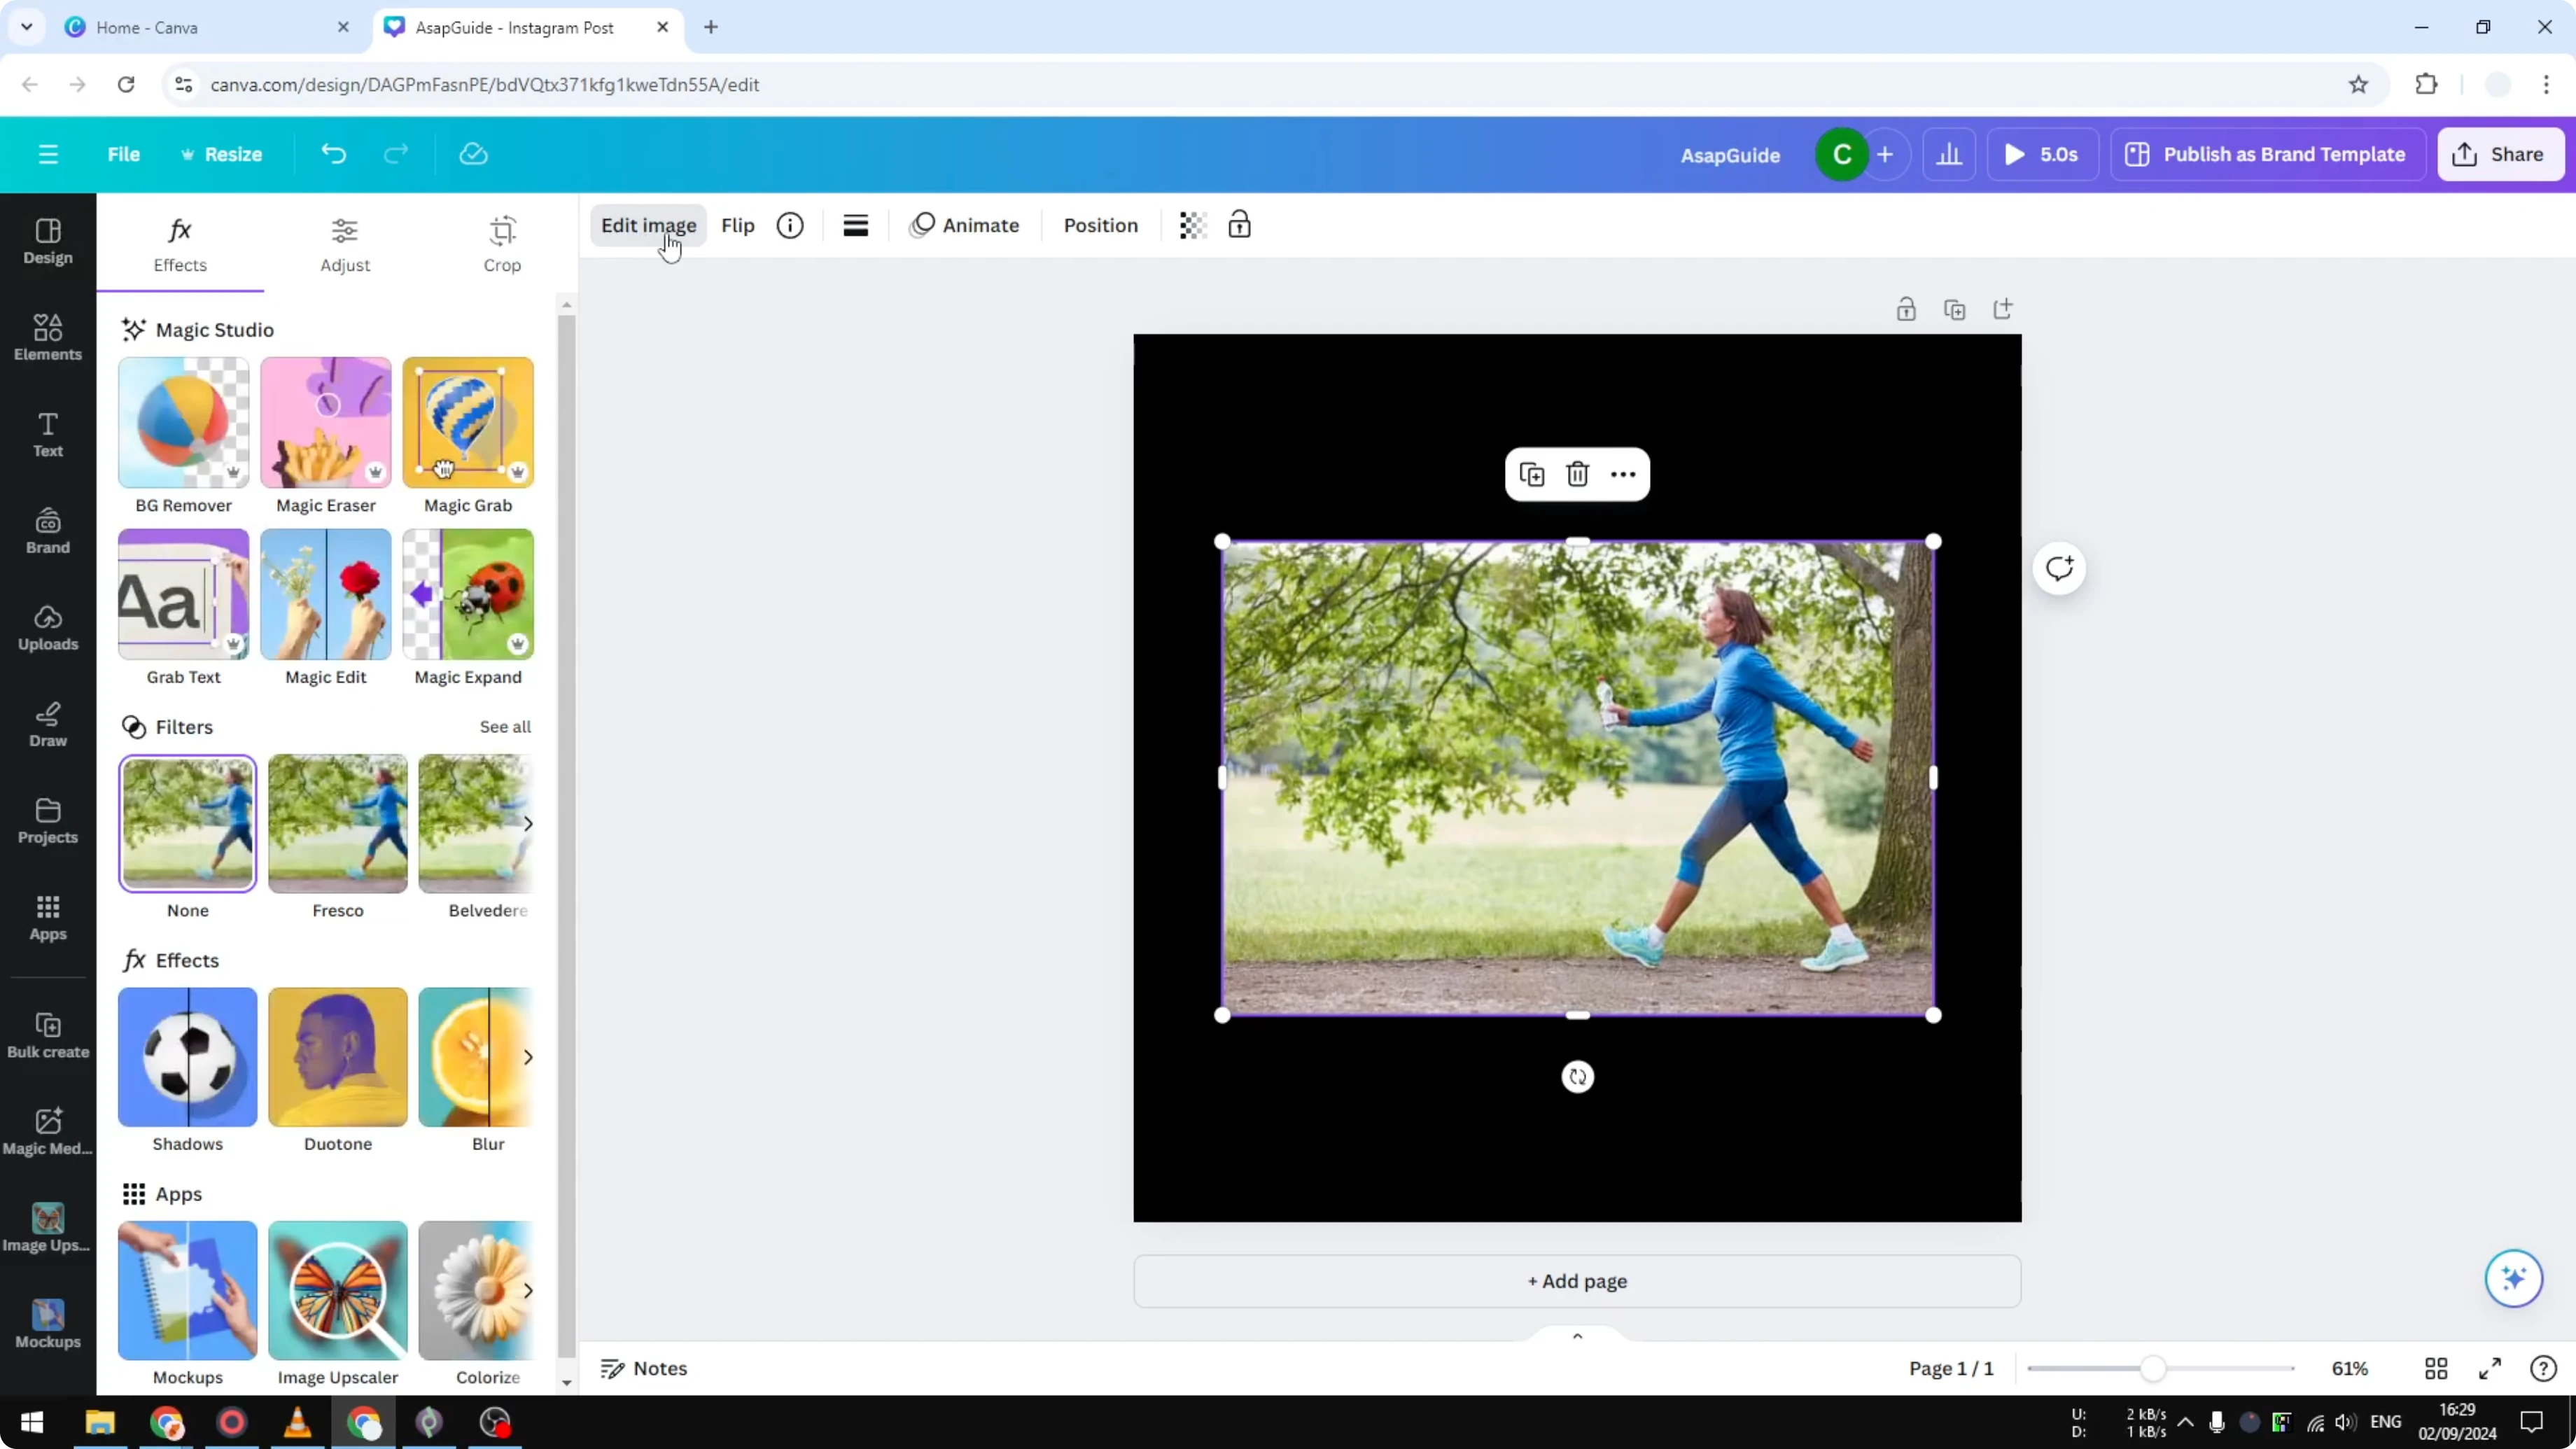Duplicate image via floating toolbar
The width and height of the screenshot is (2576, 1449).
1532,474
